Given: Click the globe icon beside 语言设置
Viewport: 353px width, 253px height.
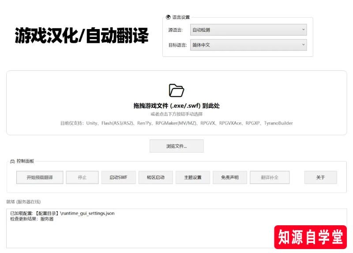Looking at the screenshot, I should pos(168,17).
